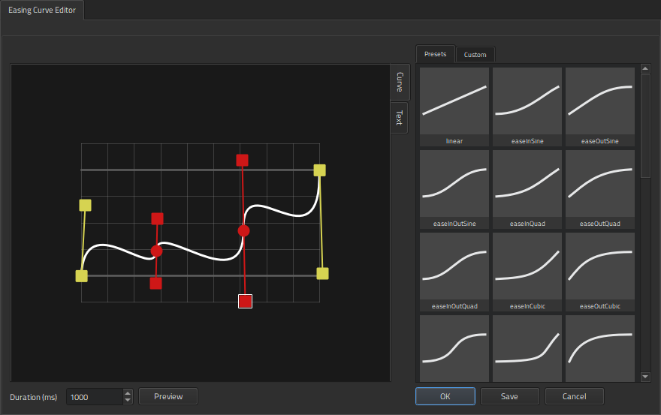Increase duration with the up stepper arrow
Screen dimensions: 661x415
click(x=128, y=392)
